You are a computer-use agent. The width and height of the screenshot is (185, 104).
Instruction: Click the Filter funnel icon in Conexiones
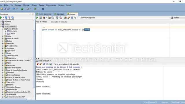click(9, 18)
